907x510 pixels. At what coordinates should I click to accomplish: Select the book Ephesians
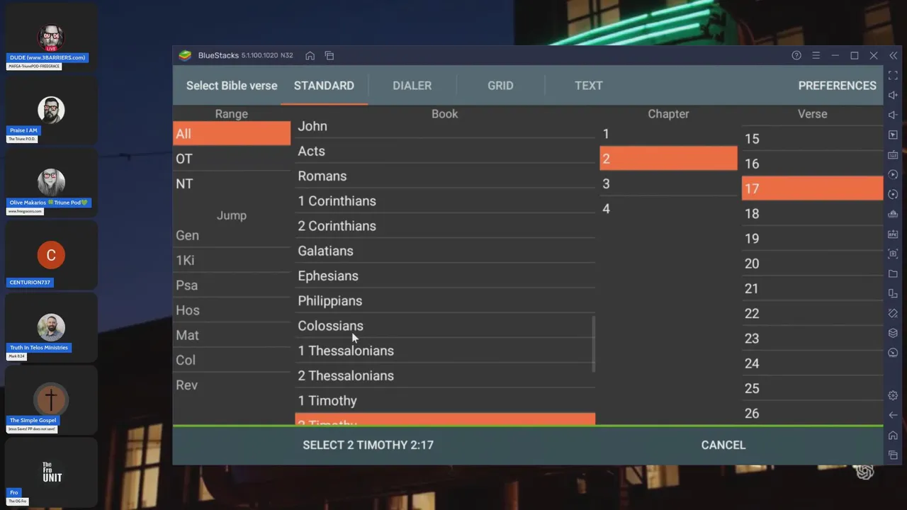pyautogui.click(x=445, y=276)
